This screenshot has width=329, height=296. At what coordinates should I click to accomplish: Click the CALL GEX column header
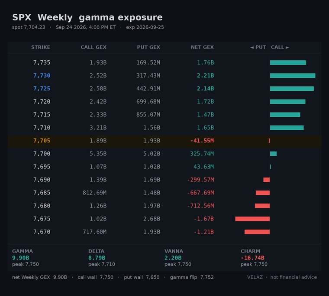94,47
